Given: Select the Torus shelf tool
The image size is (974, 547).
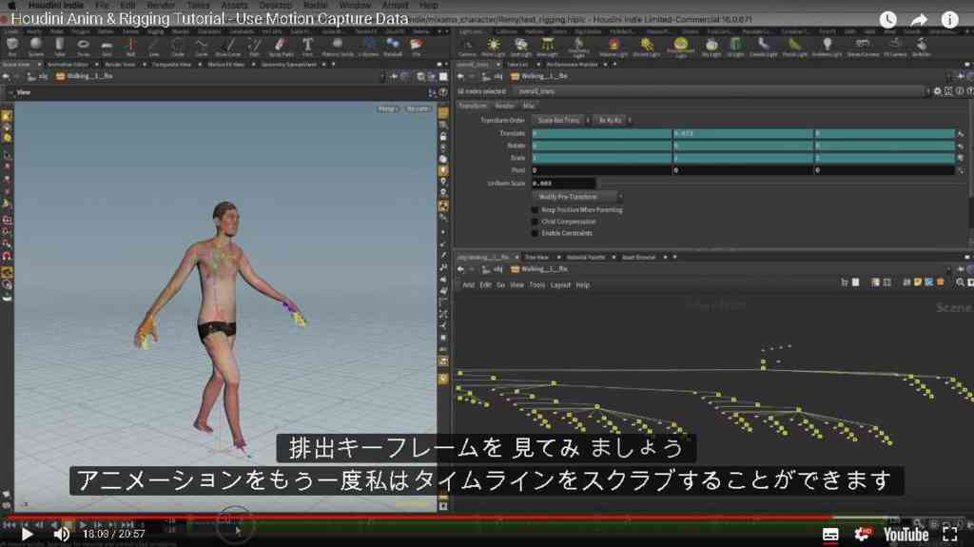Looking at the screenshot, I should [83, 46].
